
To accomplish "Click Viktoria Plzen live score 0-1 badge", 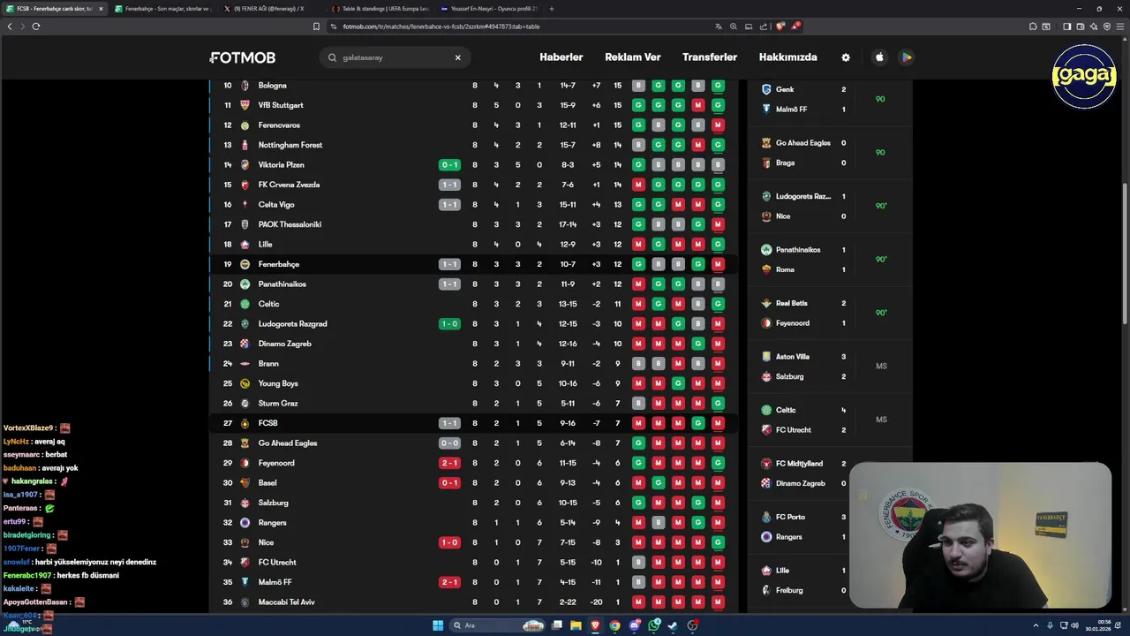I will pos(449,165).
